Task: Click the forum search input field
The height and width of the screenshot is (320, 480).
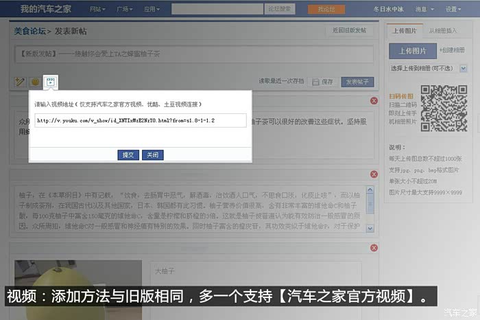Action: [217, 9]
